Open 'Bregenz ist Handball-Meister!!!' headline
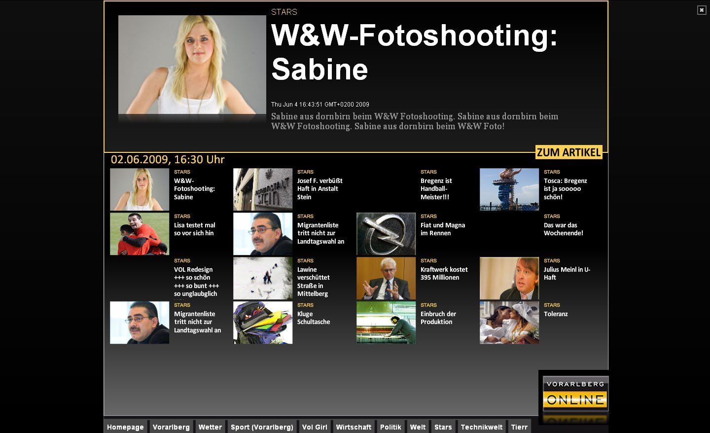The height and width of the screenshot is (433, 710). (x=436, y=189)
